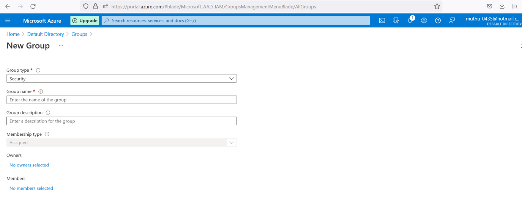Open Groups breadcrumb link
The image size is (522, 201).
pos(79,34)
